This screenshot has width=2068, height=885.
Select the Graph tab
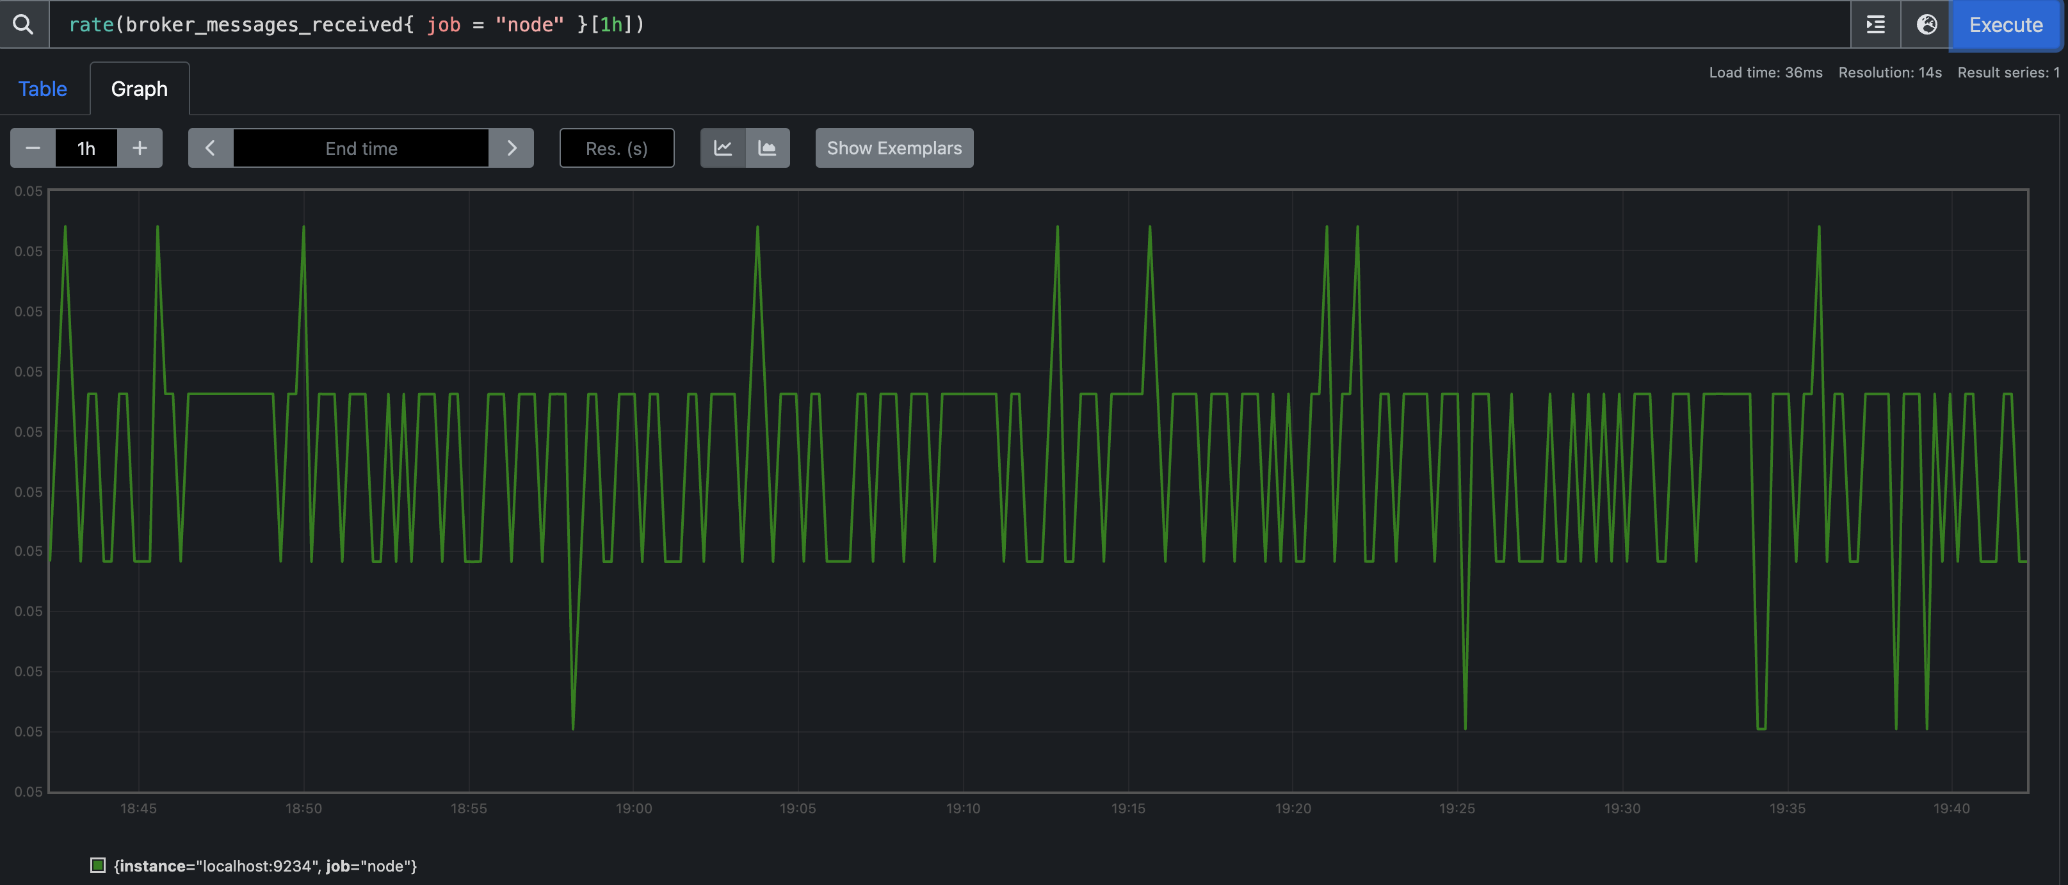point(140,88)
